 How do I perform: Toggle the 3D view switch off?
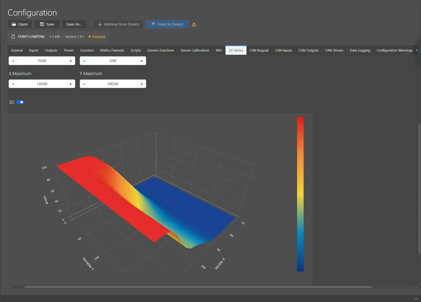coord(20,102)
